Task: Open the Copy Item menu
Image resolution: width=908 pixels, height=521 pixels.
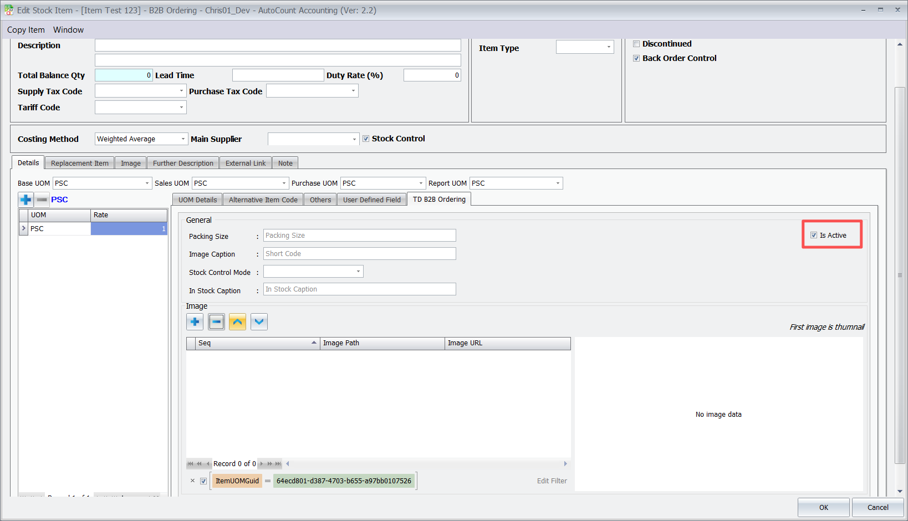Action: 26,30
